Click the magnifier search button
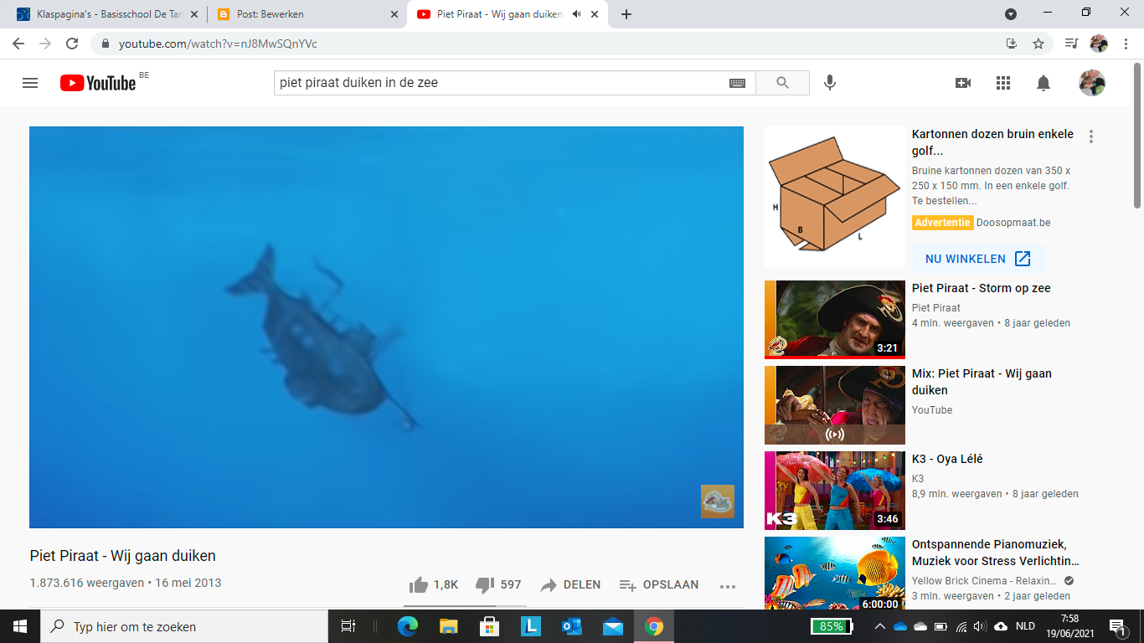The height and width of the screenshot is (643, 1144). [x=782, y=83]
